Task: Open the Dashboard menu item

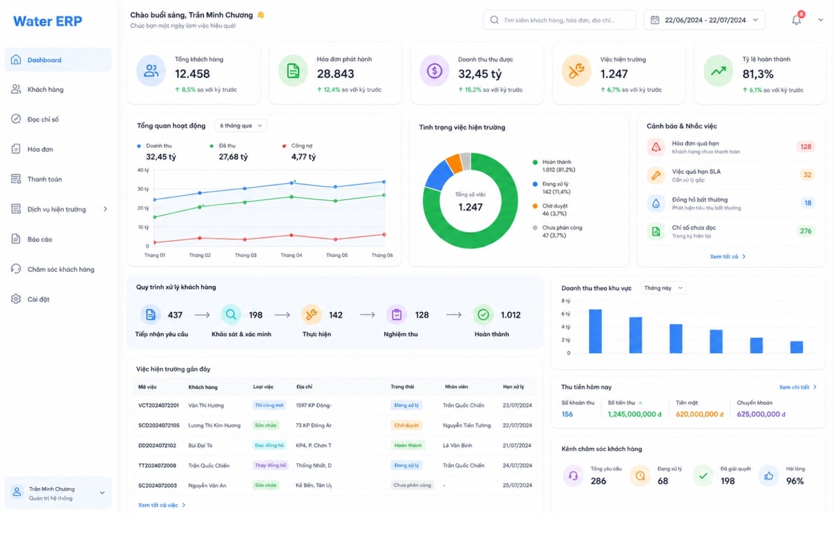Action: pos(58,60)
